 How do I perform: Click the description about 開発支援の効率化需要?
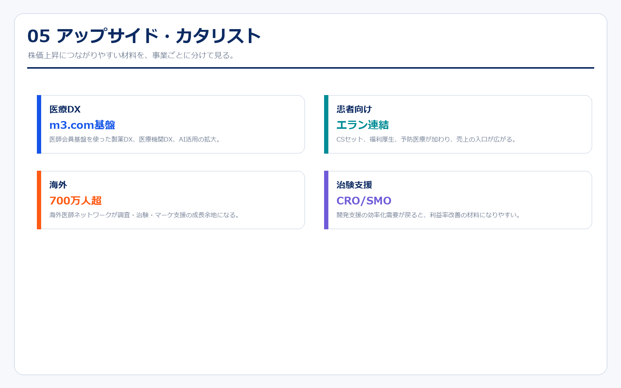coord(429,215)
